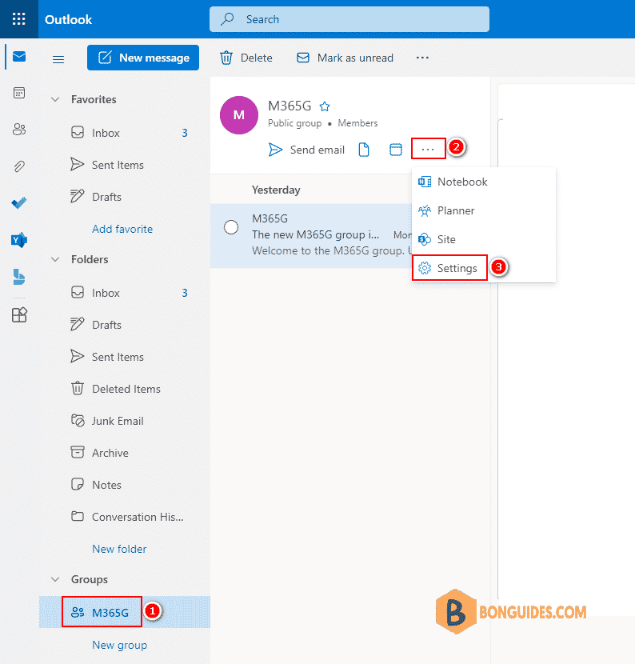Viewport: 635px width, 664px height.
Task: Click Send email to group
Action: tap(307, 150)
